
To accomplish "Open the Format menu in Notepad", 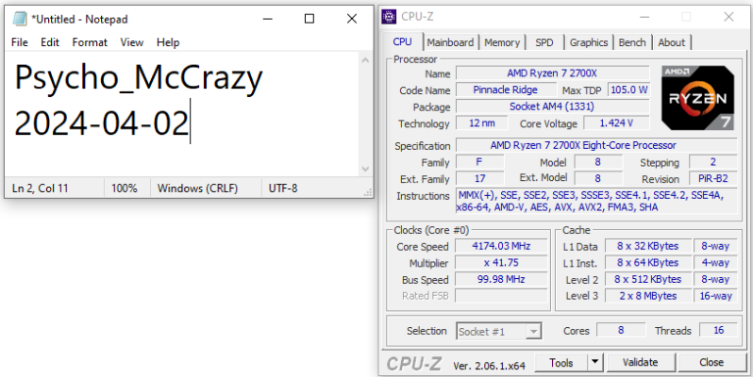I will [x=90, y=42].
